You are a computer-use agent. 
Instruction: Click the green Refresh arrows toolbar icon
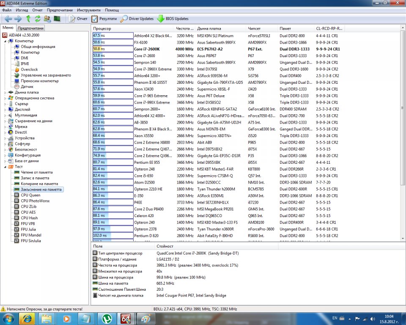pos(38,19)
